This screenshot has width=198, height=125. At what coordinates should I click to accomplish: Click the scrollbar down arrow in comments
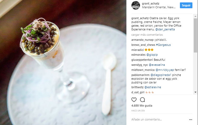coord(196,92)
